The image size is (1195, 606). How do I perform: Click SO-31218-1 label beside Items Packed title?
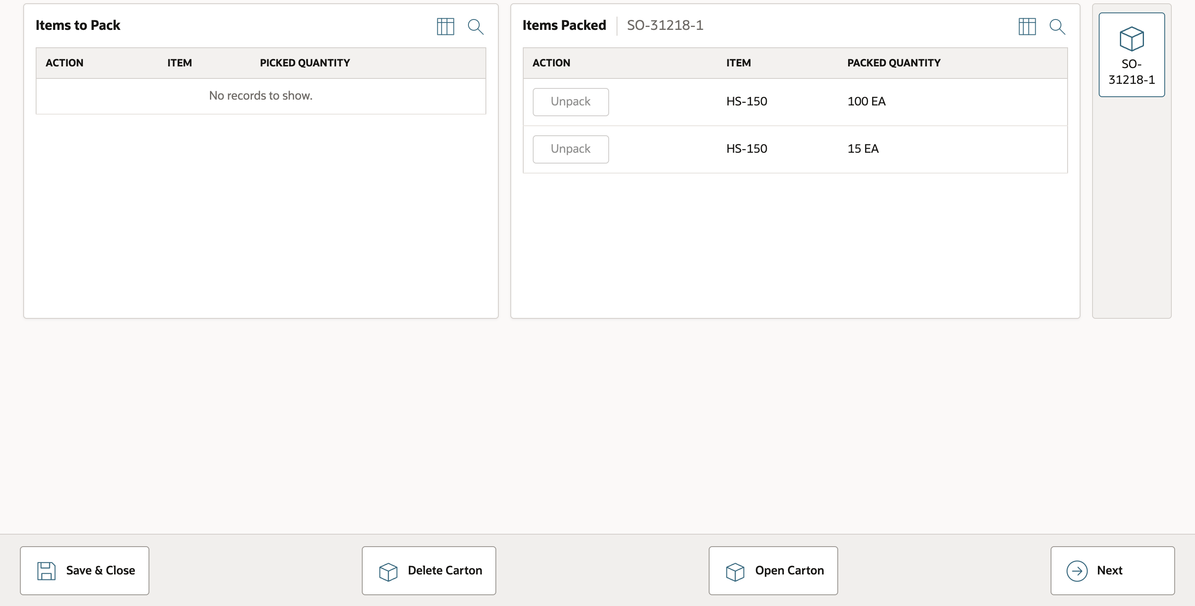665,25
